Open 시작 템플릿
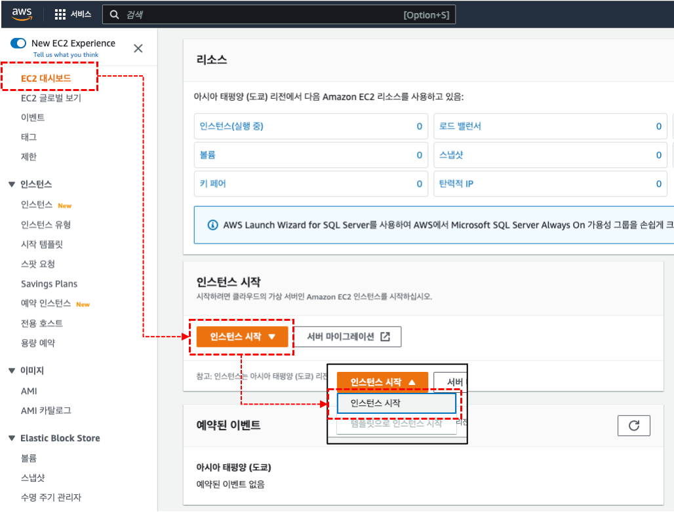Viewport: 674px width, 512px height. pos(42,245)
